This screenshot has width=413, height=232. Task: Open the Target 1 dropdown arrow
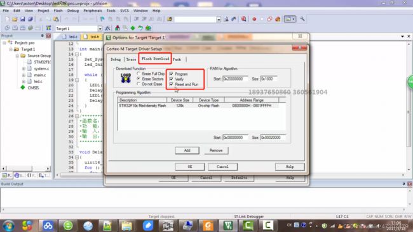pyautogui.click(x=100, y=29)
